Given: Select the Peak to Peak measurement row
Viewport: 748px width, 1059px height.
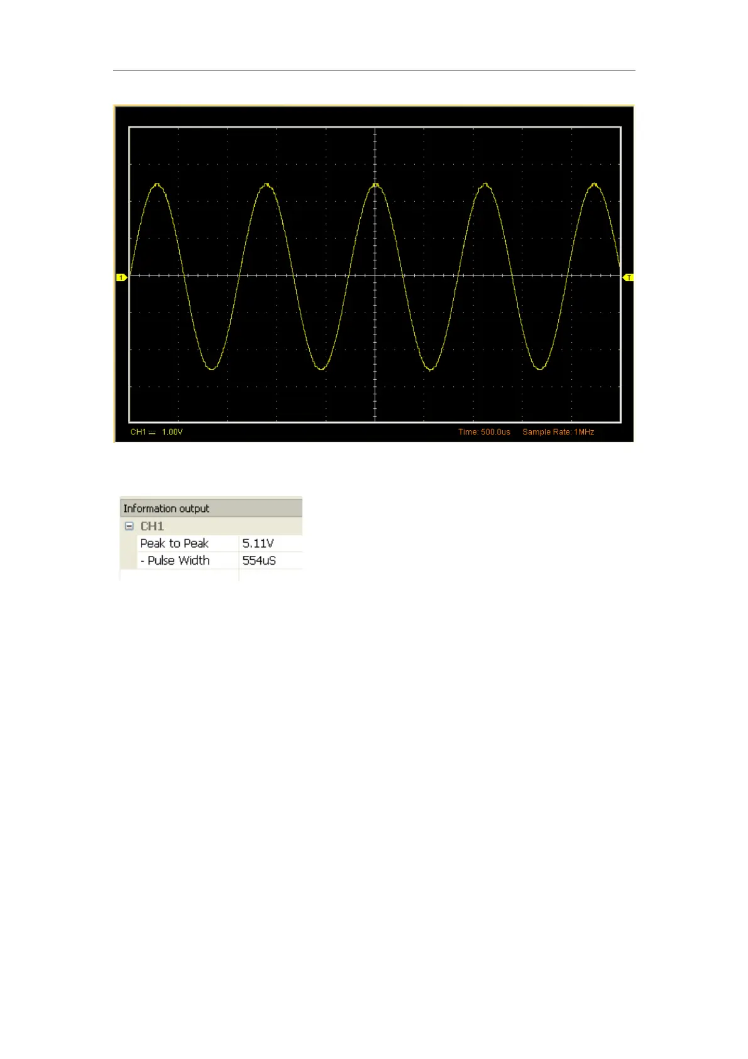Looking at the screenshot, I should (211, 543).
